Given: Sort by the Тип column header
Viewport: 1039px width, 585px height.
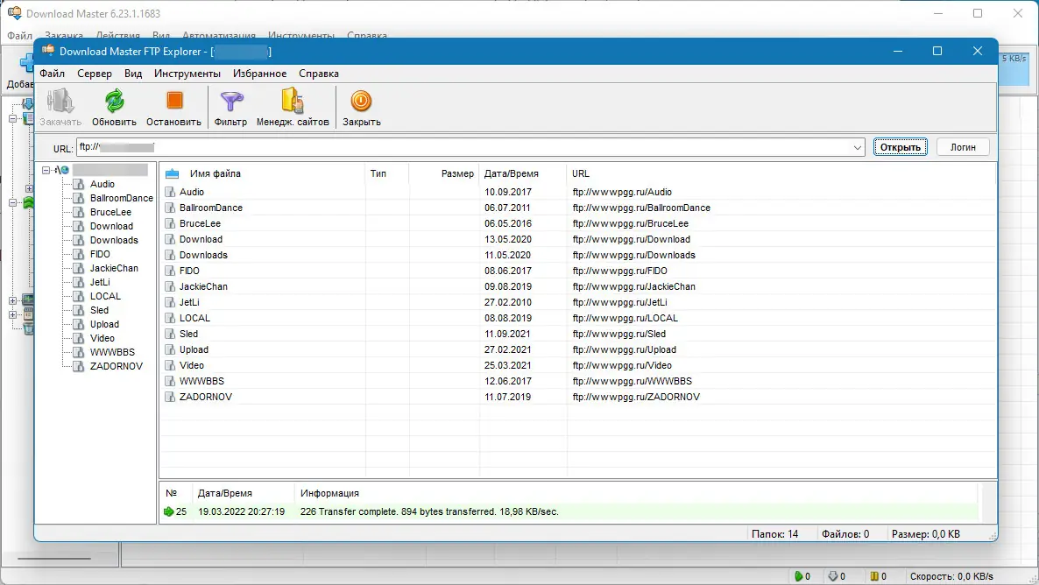Looking at the screenshot, I should [x=378, y=173].
